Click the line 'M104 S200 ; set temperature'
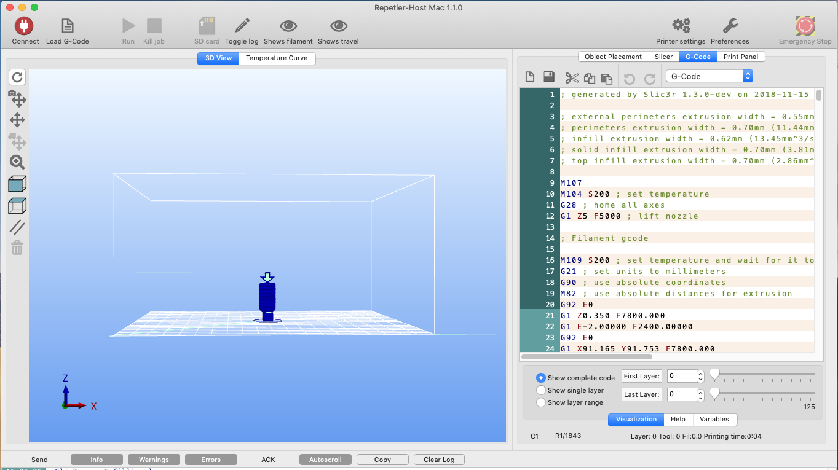Image resolution: width=838 pixels, height=470 pixels. [635, 194]
